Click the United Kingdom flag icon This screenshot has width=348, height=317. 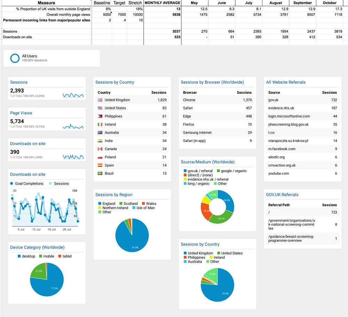100,100
